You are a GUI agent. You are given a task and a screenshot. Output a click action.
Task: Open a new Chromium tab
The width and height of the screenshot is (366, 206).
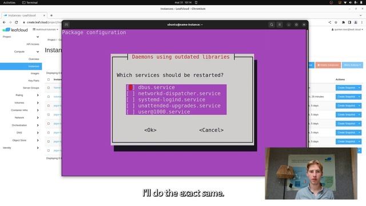tap(51, 15)
